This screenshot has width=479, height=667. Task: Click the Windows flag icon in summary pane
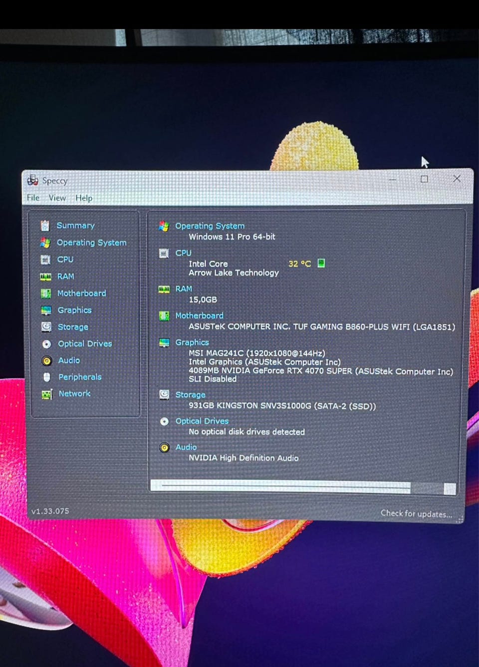(x=164, y=226)
